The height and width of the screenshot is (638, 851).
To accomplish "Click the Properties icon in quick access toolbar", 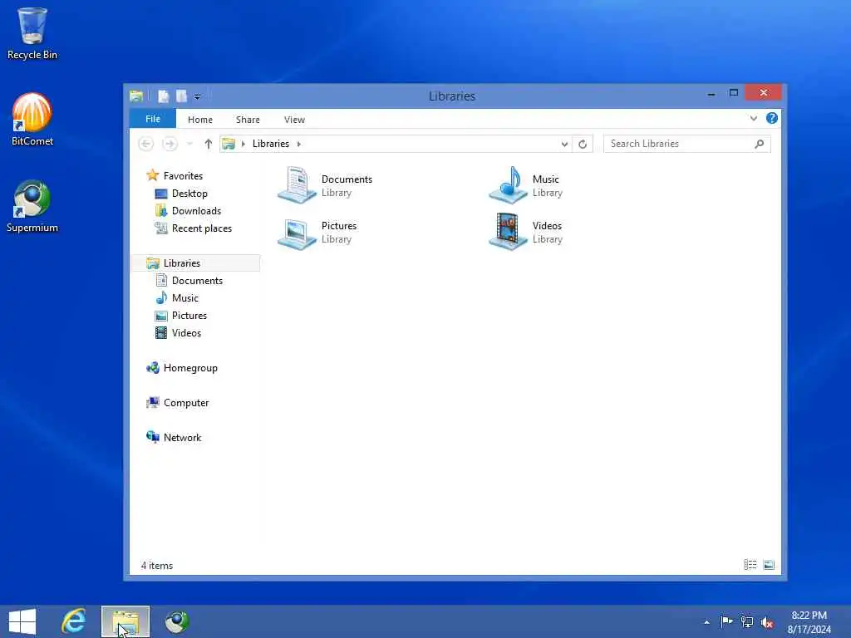I will pyautogui.click(x=164, y=96).
